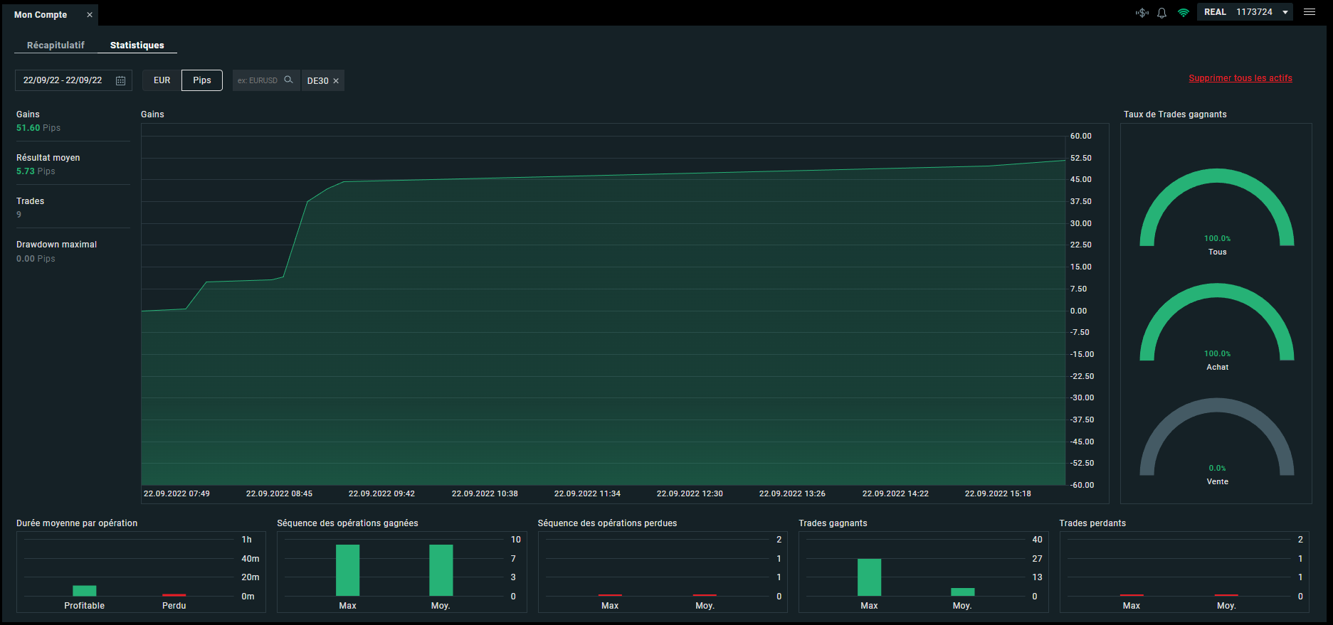Click the asset search magnifier icon

tap(288, 80)
